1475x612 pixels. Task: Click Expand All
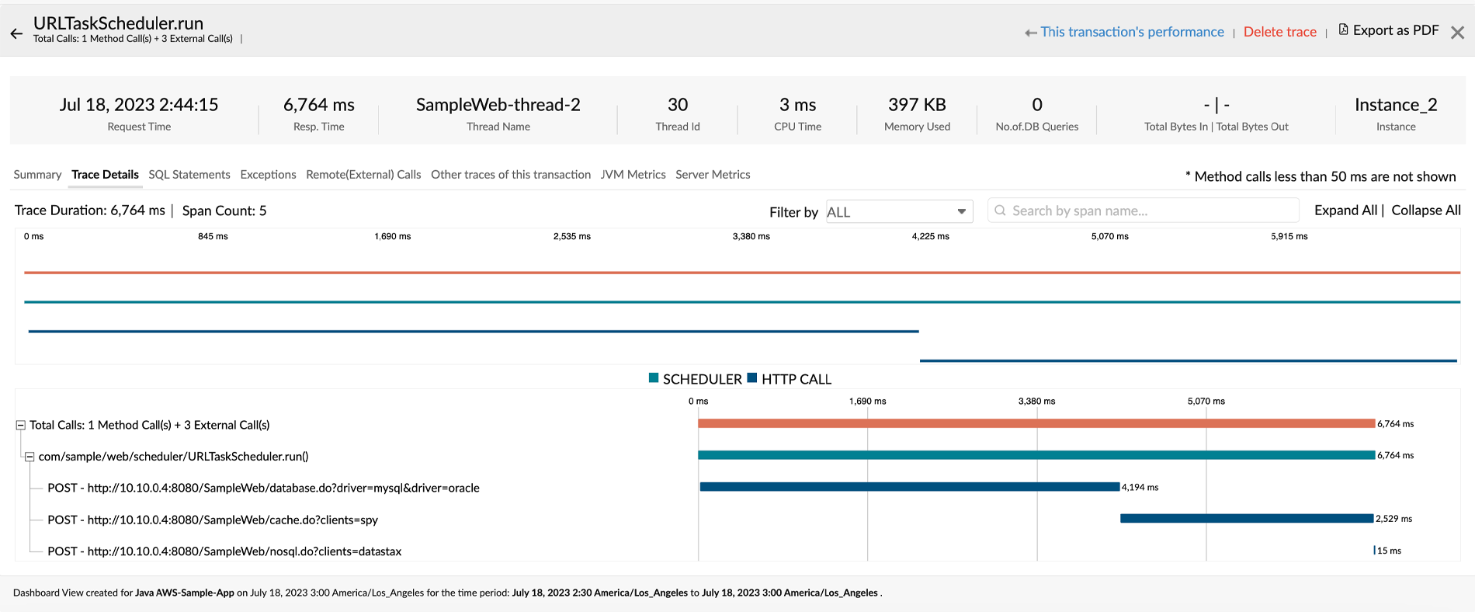[x=1345, y=210]
